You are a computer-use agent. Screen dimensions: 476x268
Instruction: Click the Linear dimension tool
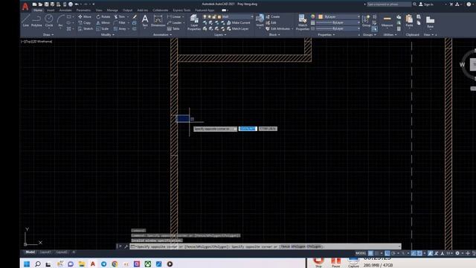(174, 16)
